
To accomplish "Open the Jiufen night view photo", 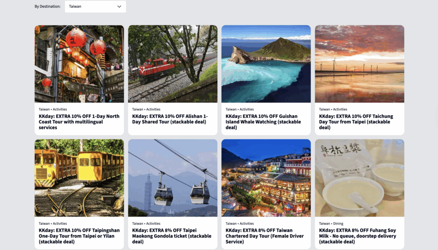I will click(x=266, y=178).
